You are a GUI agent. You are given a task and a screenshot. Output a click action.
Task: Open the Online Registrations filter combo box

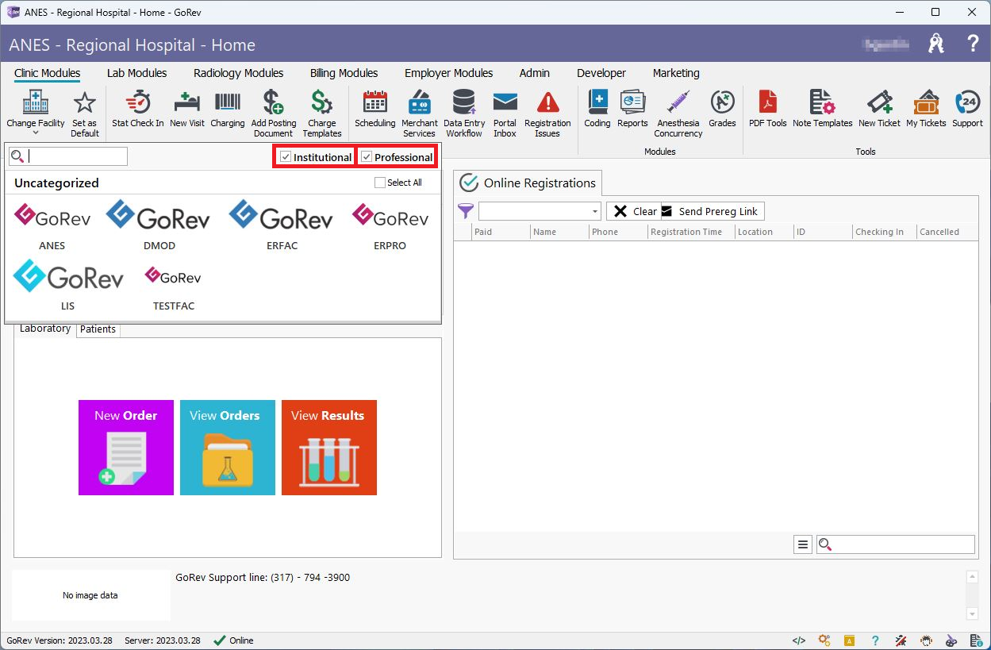click(540, 211)
